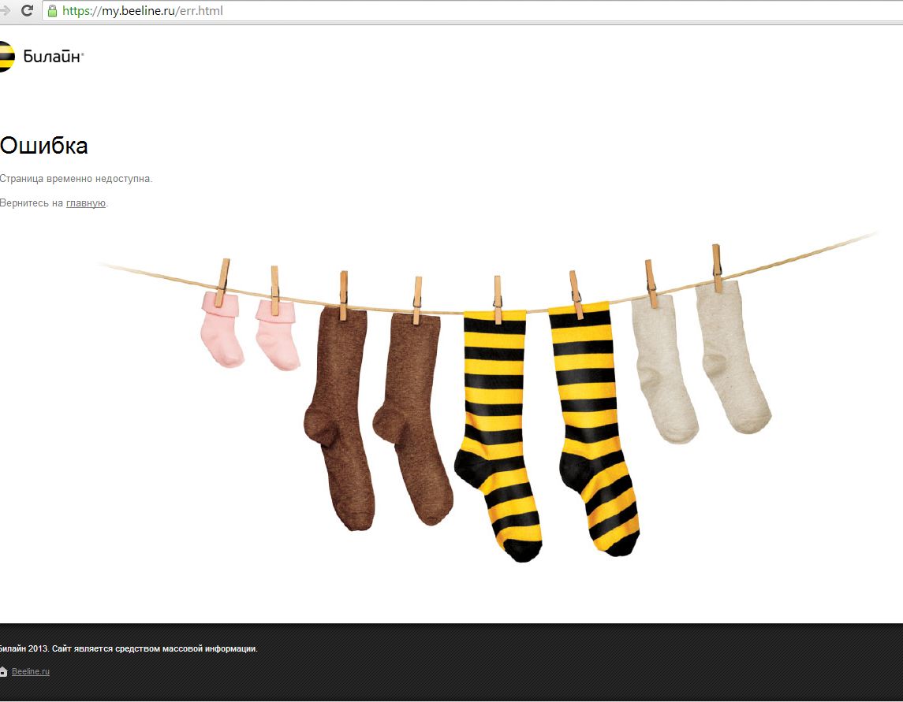
Task: Click the "Страница временно недоступна" message text
Action: point(76,179)
